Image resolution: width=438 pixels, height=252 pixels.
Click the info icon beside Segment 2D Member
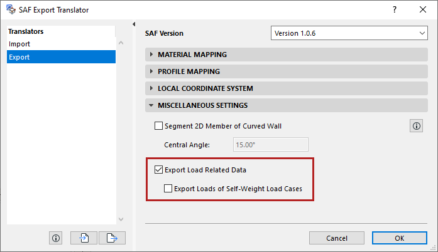[416, 126]
